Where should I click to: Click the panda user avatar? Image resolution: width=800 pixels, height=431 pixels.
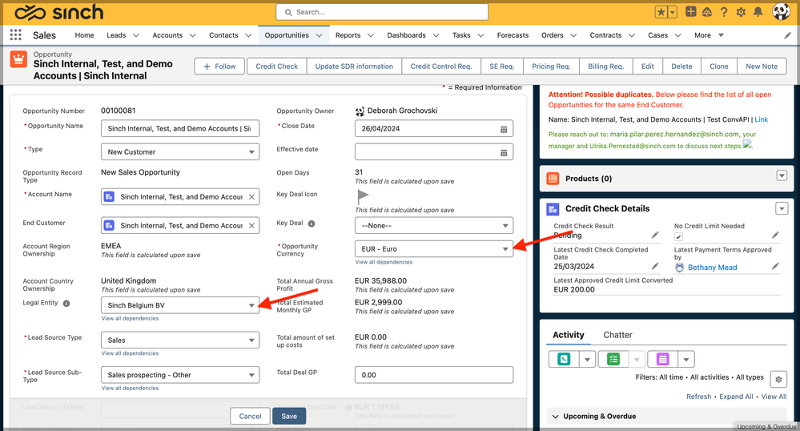click(781, 11)
